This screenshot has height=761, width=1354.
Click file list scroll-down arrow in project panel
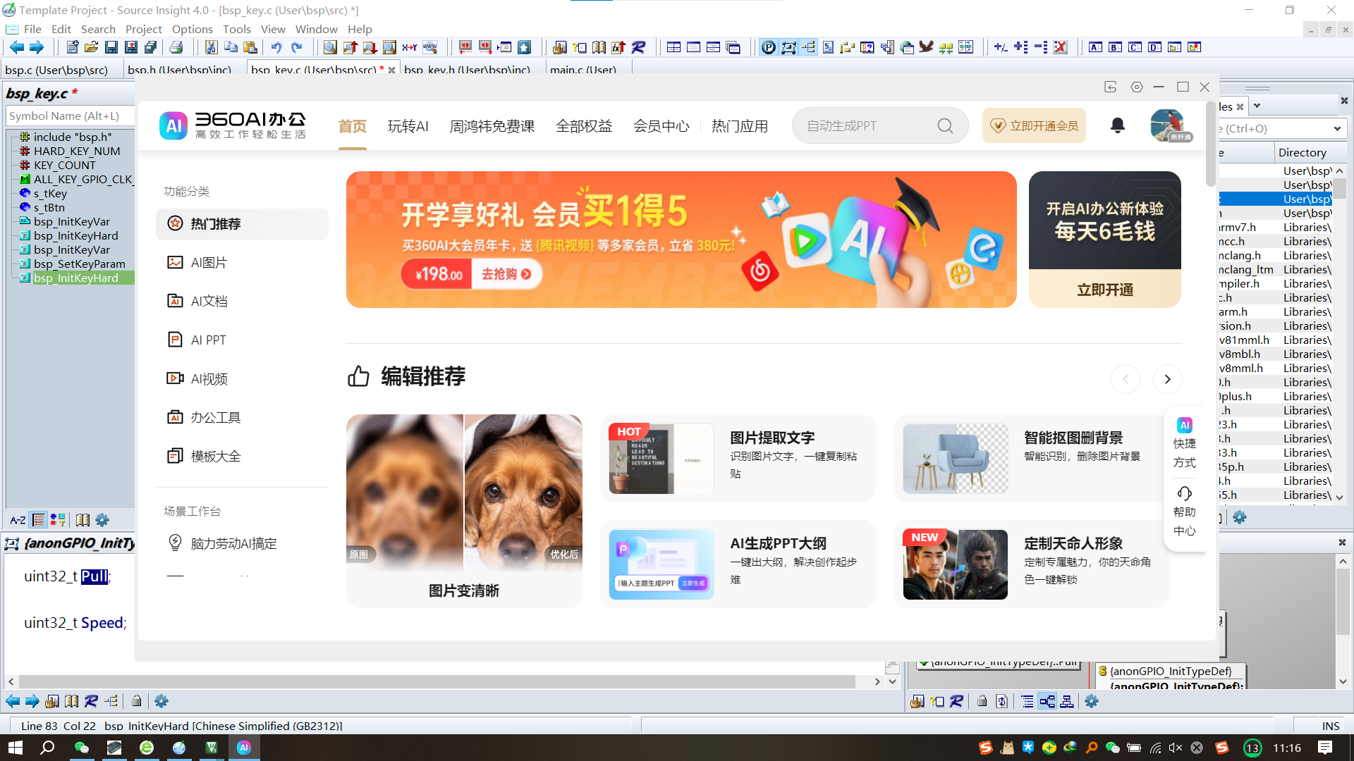[1340, 497]
